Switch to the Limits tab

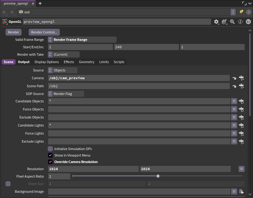(x=104, y=62)
